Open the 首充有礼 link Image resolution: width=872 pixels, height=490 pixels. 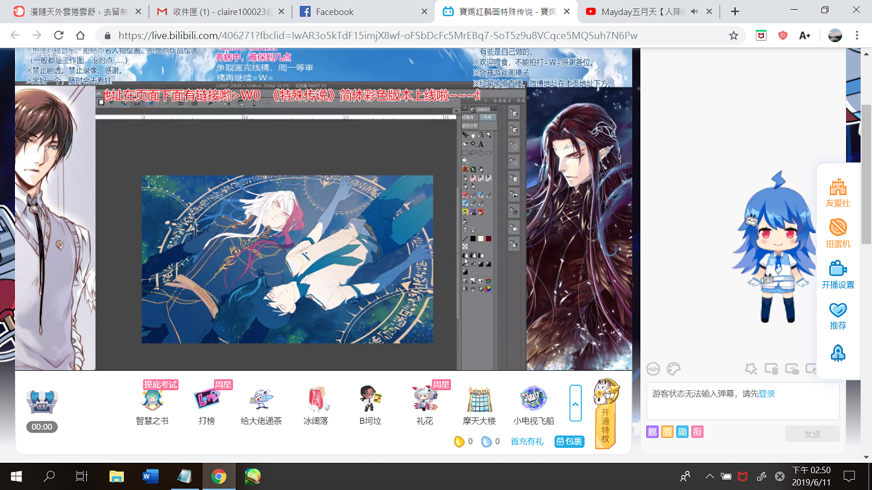coord(527,441)
